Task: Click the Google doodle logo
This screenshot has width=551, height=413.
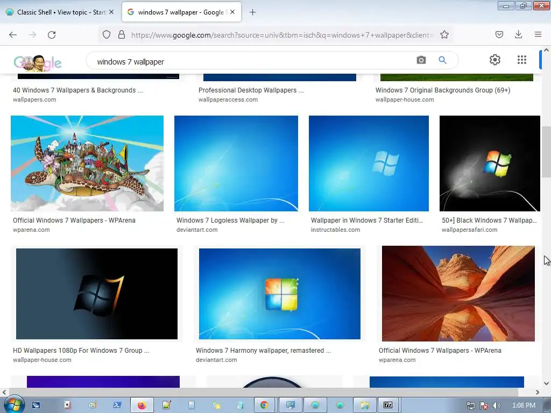Action: click(38, 63)
